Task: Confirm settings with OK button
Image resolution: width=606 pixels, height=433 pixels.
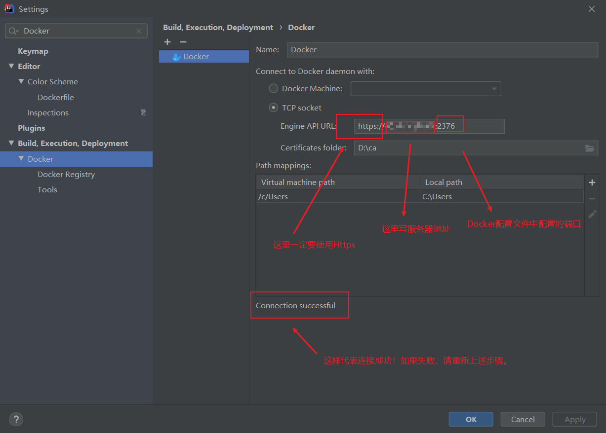Action: pyautogui.click(x=471, y=419)
